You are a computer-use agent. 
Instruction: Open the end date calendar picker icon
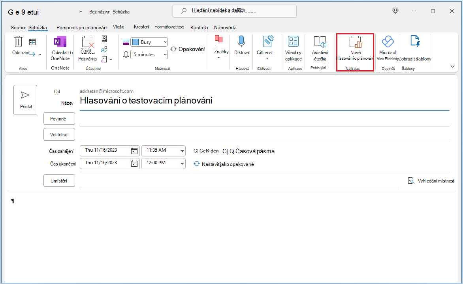click(134, 164)
